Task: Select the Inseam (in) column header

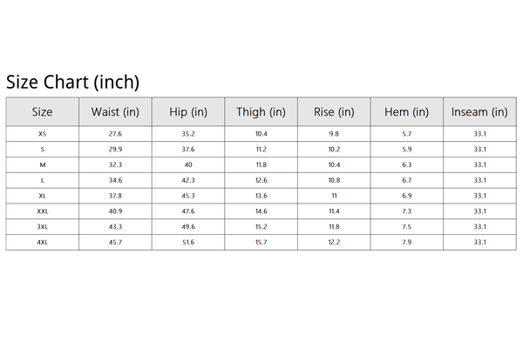Action: [x=480, y=112]
